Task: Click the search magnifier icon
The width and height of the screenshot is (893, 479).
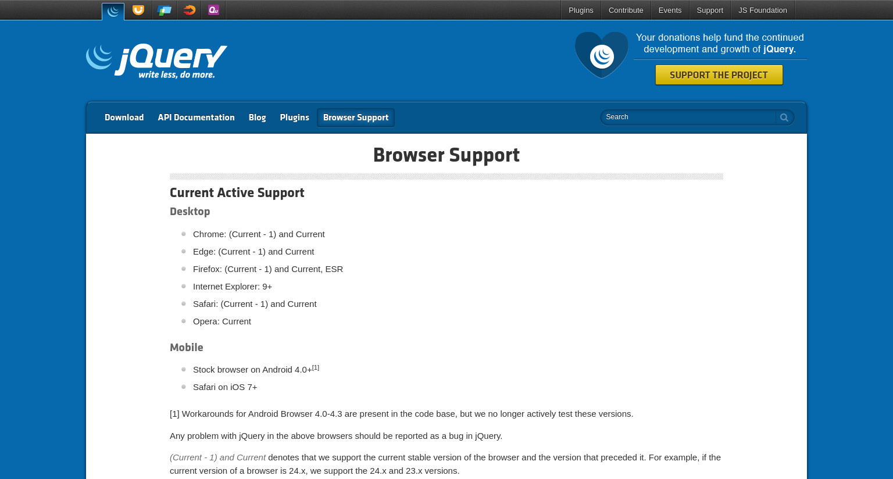Action: tap(784, 117)
